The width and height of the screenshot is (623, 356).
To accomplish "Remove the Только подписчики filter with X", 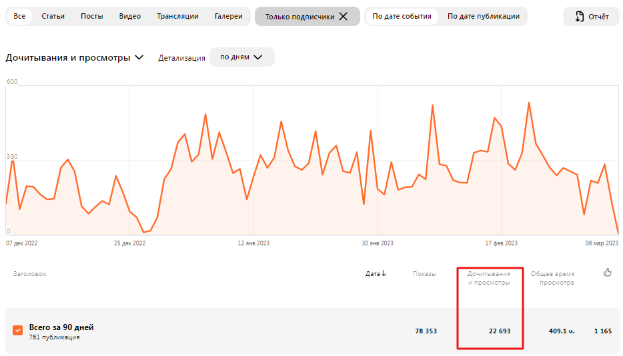I will [344, 16].
